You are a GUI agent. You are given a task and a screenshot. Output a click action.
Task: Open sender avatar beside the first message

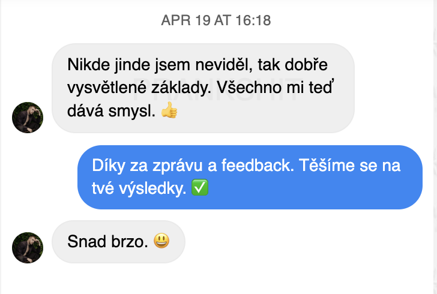[28, 118]
